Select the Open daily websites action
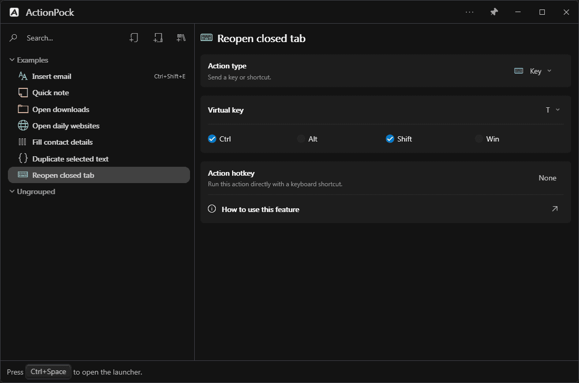The height and width of the screenshot is (383, 579). (99, 125)
